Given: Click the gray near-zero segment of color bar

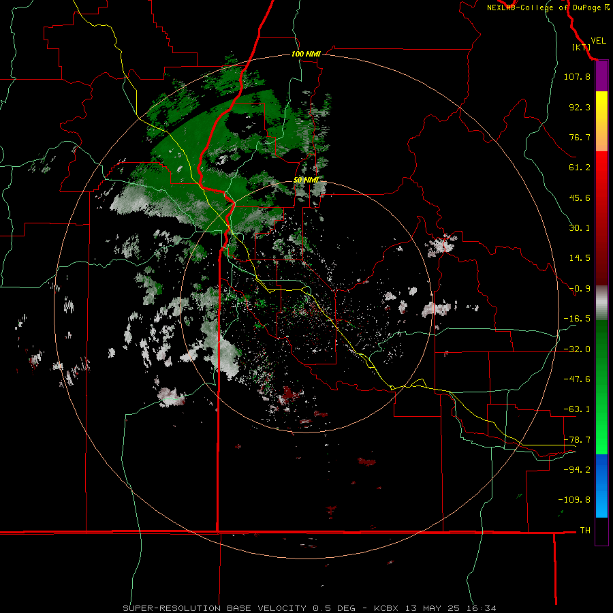Looking at the screenshot, I should click(601, 303).
